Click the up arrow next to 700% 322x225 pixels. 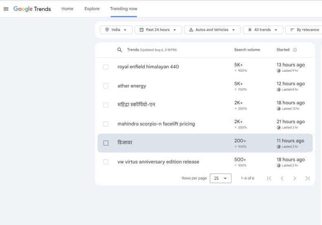(236, 90)
